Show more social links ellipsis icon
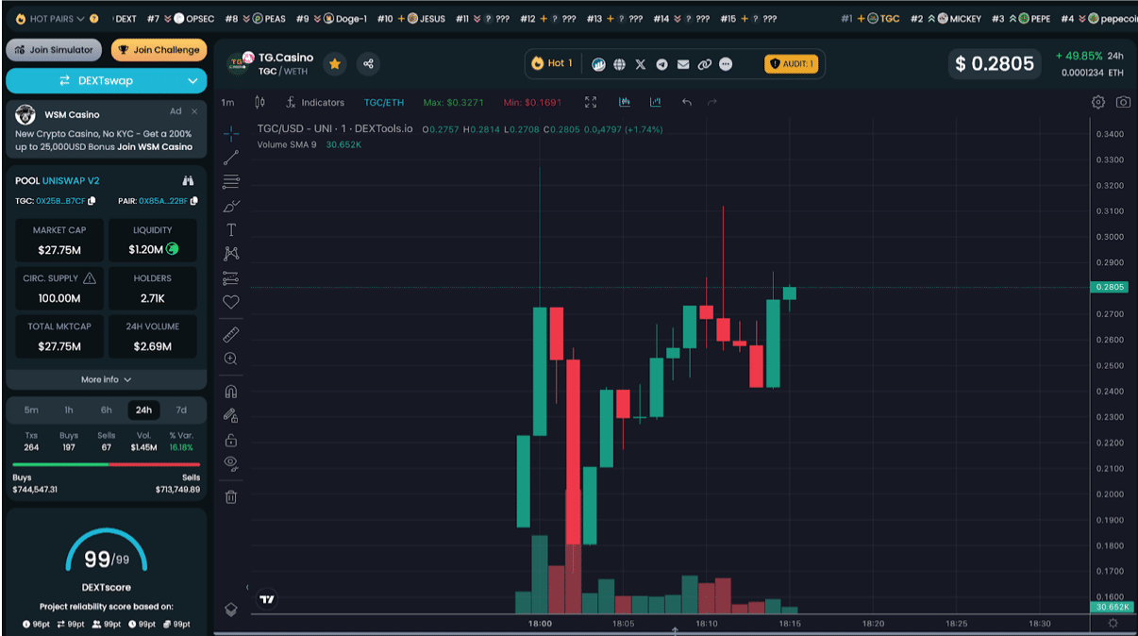The image size is (1138, 636). tap(726, 64)
